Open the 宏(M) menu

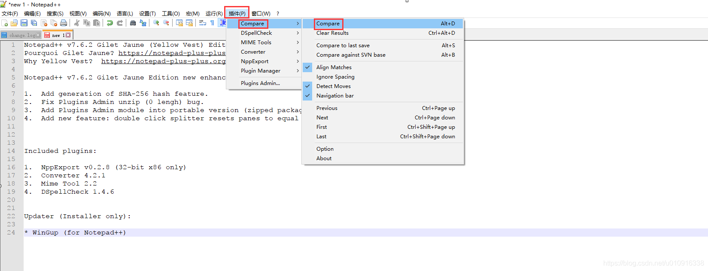click(x=192, y=14)
